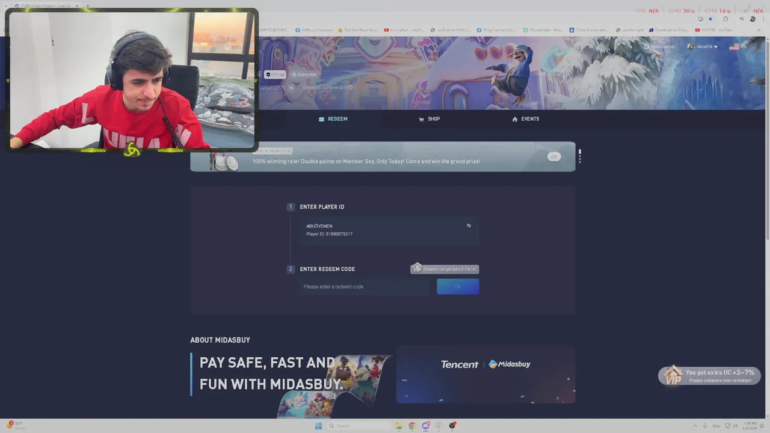The width and height of the screenshot is (770, 433).
Task: Open the EN flag language selector
Action: coord(738,46)
